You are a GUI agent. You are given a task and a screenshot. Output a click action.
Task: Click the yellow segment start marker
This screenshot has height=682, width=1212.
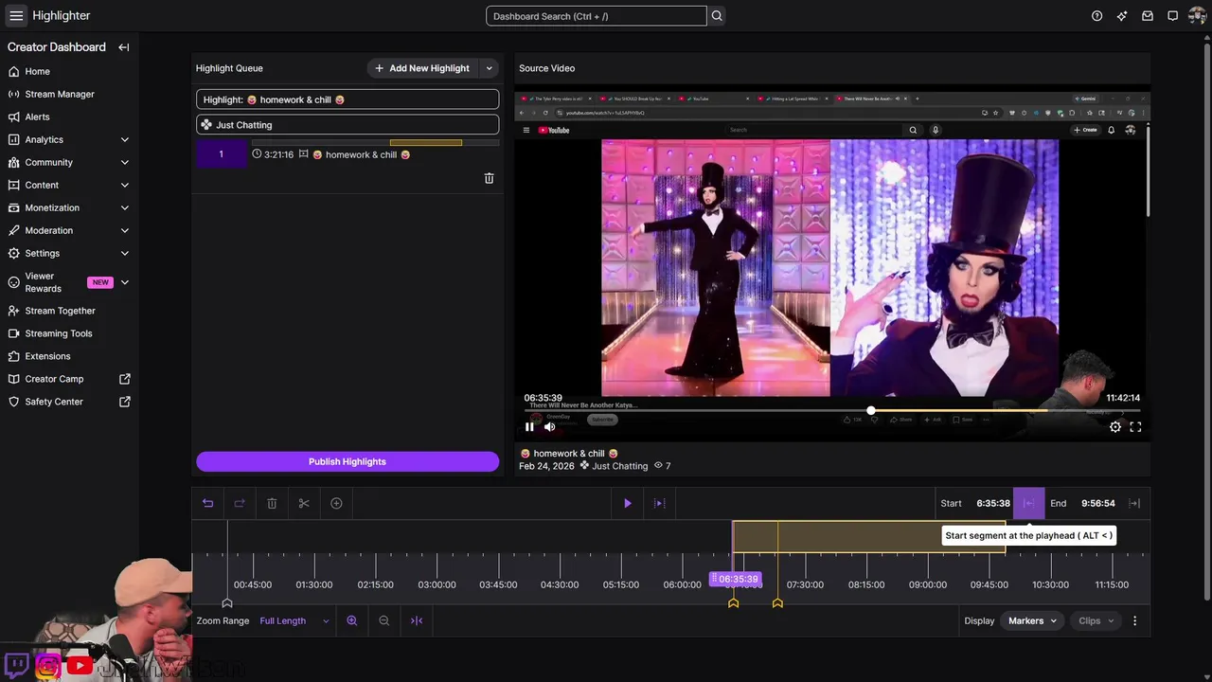(733, 603)
